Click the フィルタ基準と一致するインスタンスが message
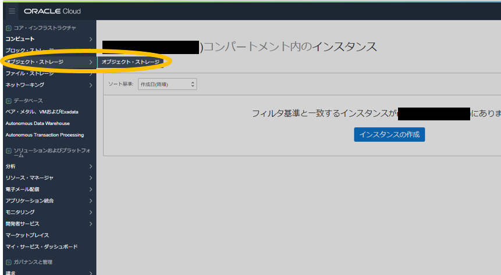501x275 pixels. click(x=324, y=114)
